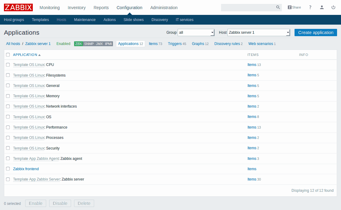This screenshot has width=341, height=210.
Task: Open the help question mark icon
Action: pyautogui.click(x=310, y=7)
